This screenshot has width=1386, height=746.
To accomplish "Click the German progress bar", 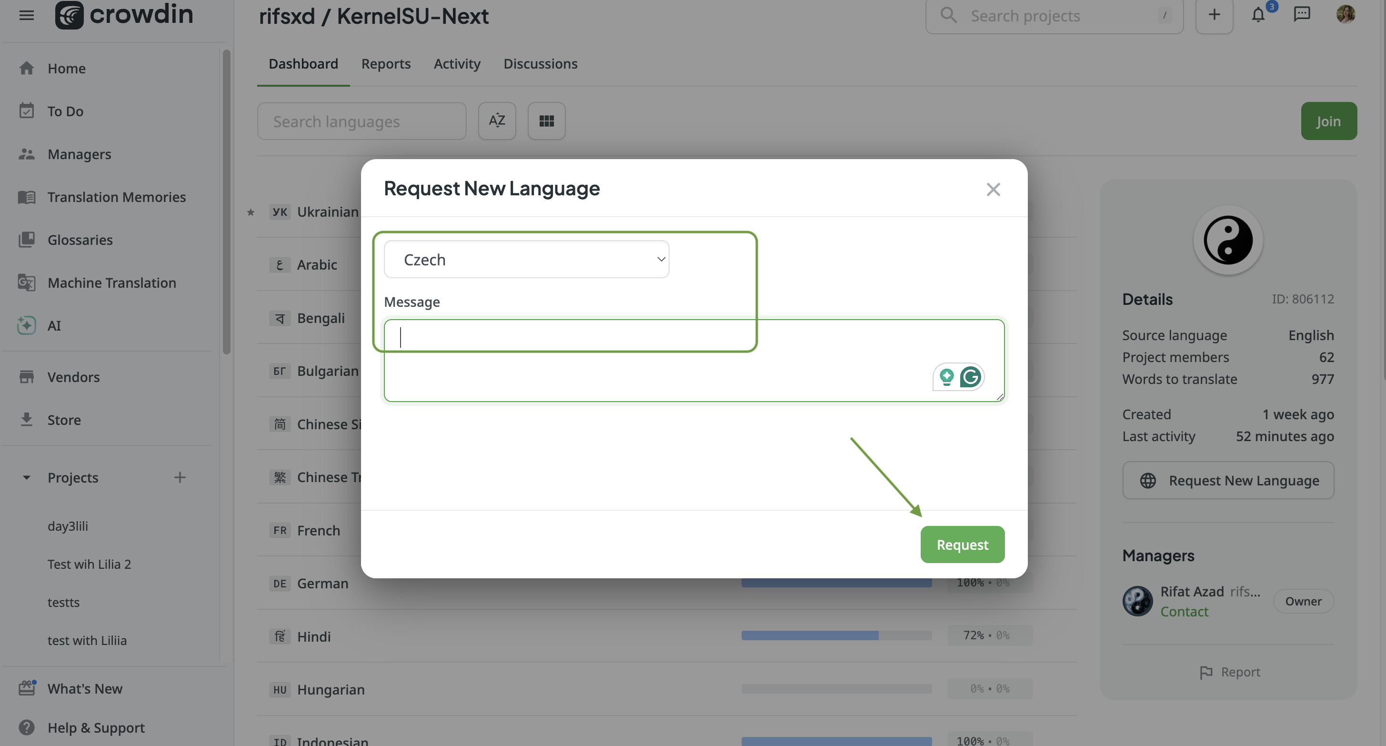I will coord(836,583).
